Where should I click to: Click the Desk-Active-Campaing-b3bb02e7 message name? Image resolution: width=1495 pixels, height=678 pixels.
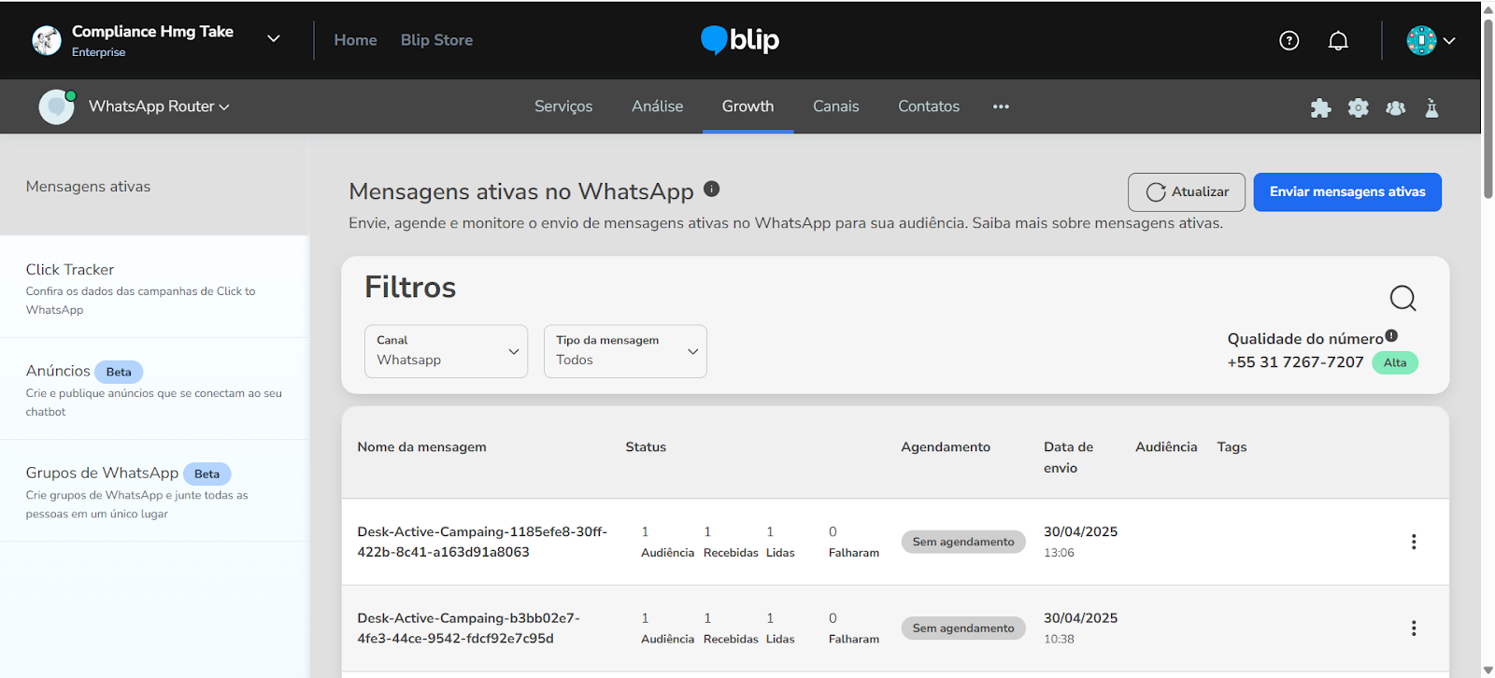(469, 629)
